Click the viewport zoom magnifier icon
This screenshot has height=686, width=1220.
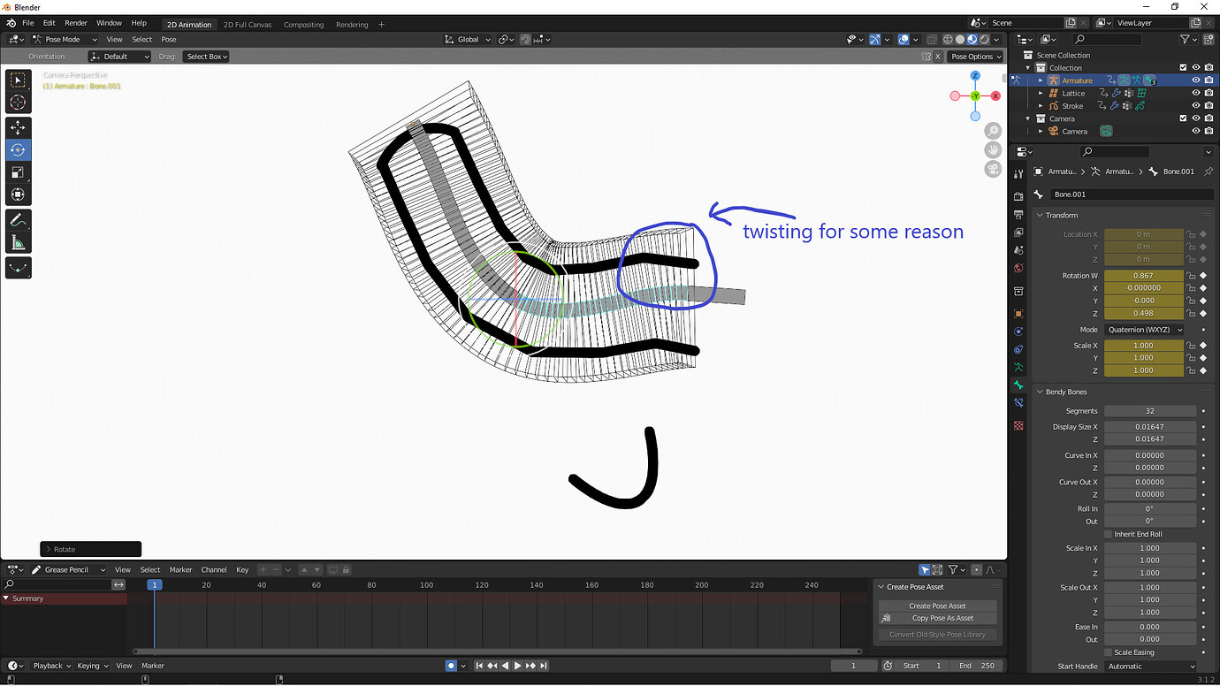tap(993, 131)
